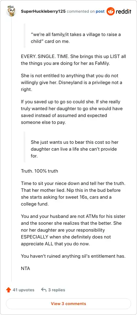Click the "View 3 comments" button
This screenshot has width=137, height=315.
point(68,304)
